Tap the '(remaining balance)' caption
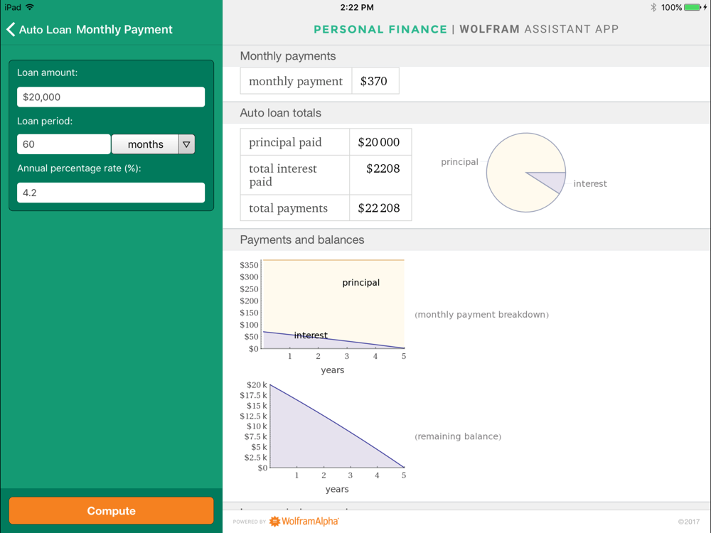This screenshot has width=711, height=533. coord(458,436)
